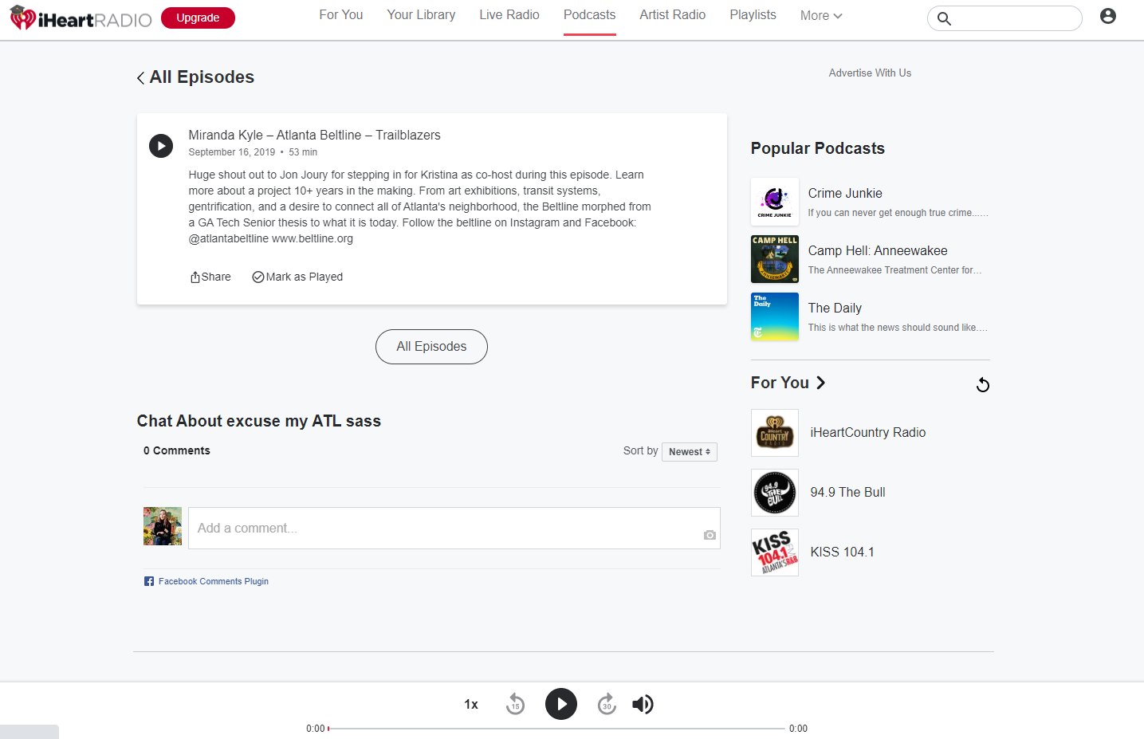Click the All Episodes heading text
The height and width of the screenshot is (739, 1144).
pos(202,77)
